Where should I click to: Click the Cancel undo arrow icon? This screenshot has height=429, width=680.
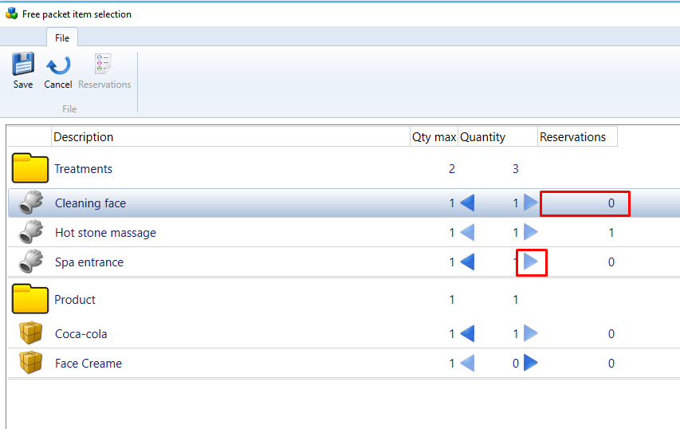tap(58, 65)
